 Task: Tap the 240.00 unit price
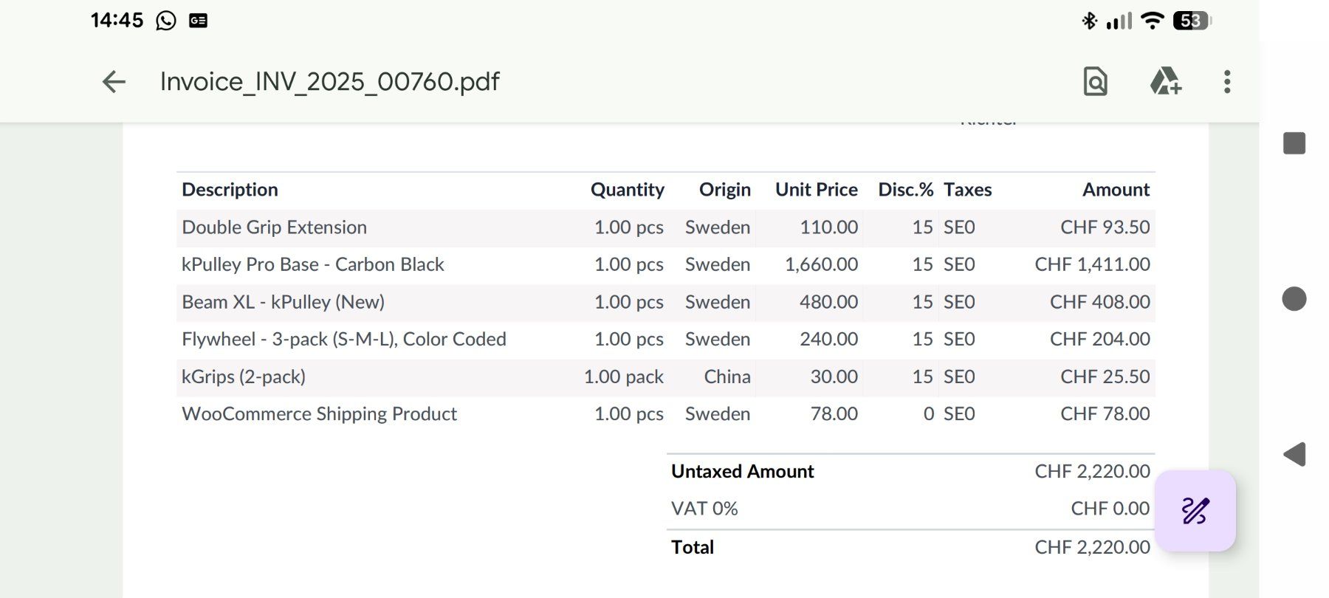pos(829,339)
